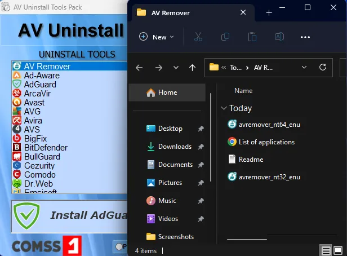347x256 pixels.
Task: Unpin Videos using its pin icon
Action: pyautogui.click(x=201, y=219)
